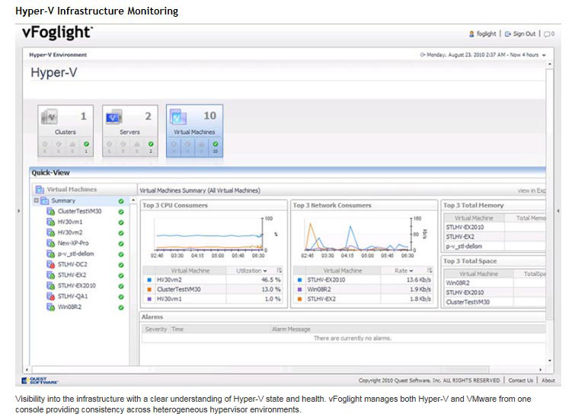Image resolution: width=575 pixels, height=420 pixels.
Task: Click the Quest Software logo
Action: click(x=40, y=380)
